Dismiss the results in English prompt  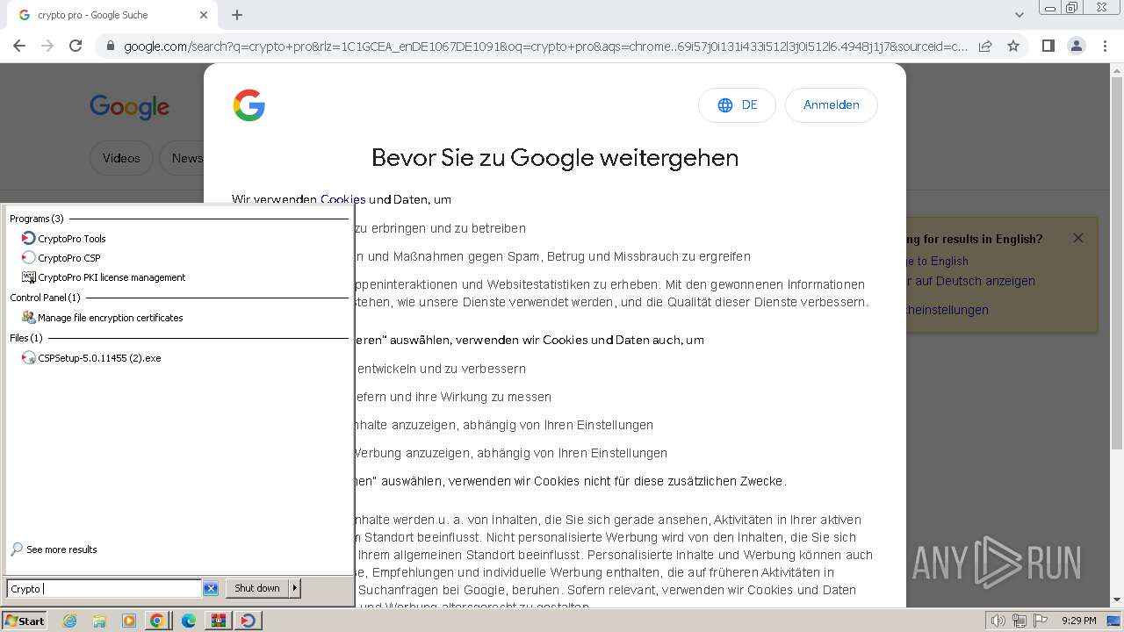pyautogui.click(x=1078, y=238)
